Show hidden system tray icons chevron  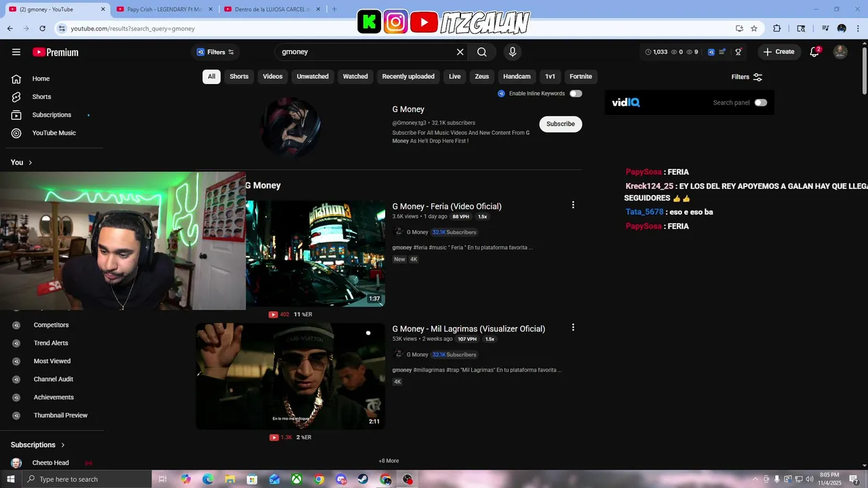(x=755, y=479)
